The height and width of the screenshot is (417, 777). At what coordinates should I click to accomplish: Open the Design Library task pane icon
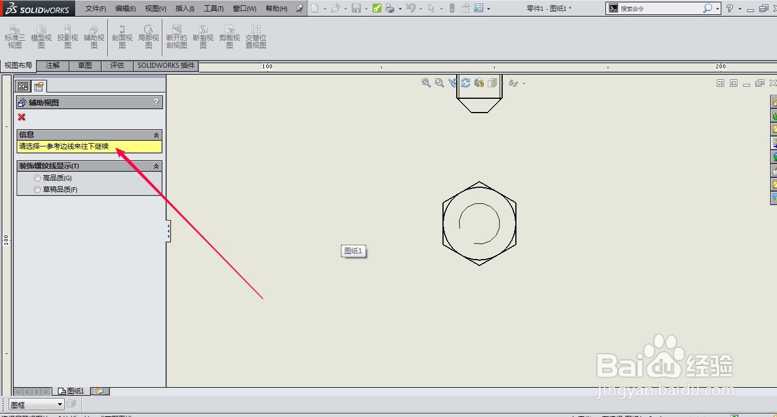coord(774,116)
